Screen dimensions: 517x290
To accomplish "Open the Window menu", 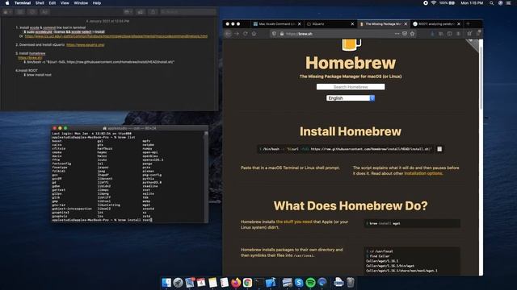I will [81, 3].
